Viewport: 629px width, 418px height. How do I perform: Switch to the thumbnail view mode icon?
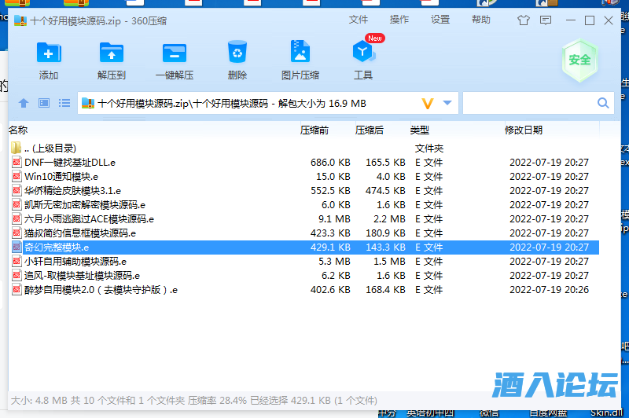(x=44, y=103)
